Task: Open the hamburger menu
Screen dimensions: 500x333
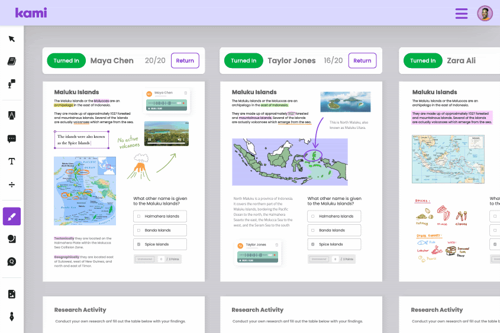Action: tap(461, 14)
